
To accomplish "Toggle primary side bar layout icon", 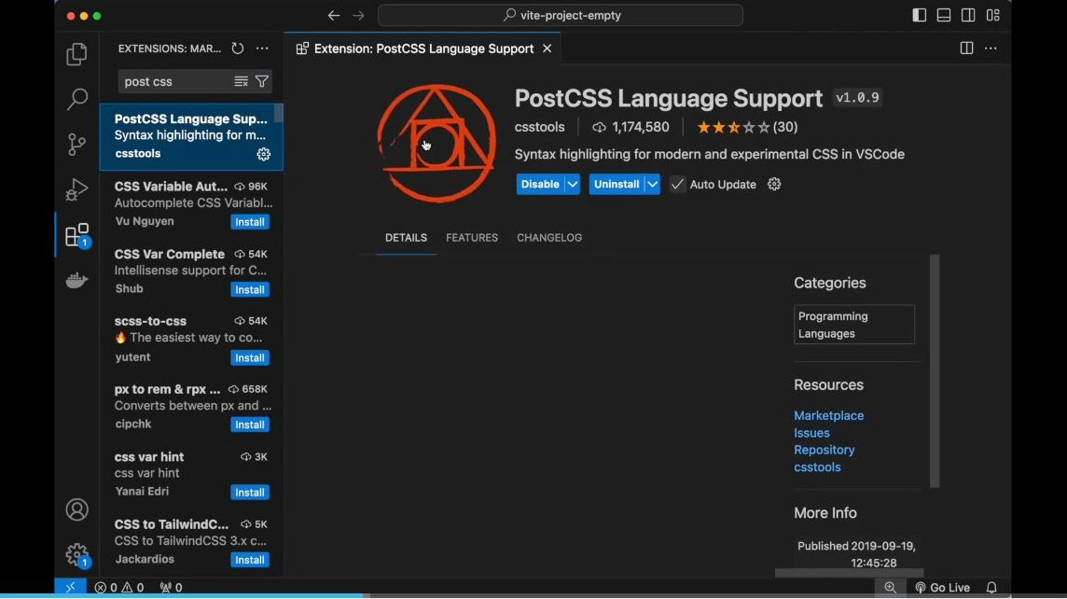I will 920,15.
